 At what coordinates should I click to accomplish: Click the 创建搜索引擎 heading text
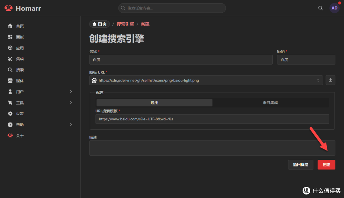117,39
